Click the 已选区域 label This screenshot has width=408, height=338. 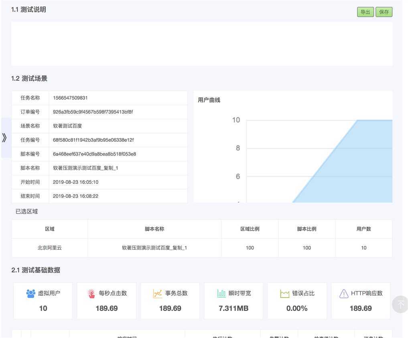click(x=26, y=212)
